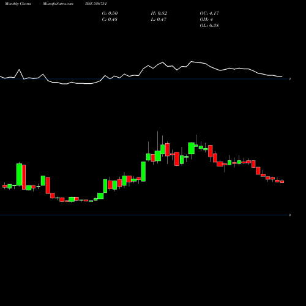Click the 'Monthly Charts' title text
Viewport: 306px width, 306px height.
point(18,4)
